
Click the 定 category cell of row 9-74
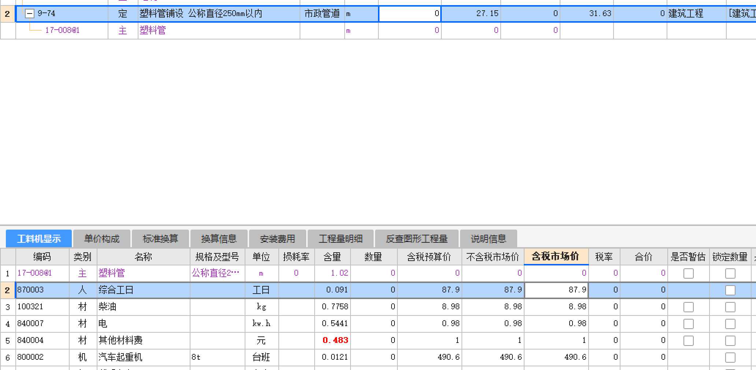(x=123, y=14)
